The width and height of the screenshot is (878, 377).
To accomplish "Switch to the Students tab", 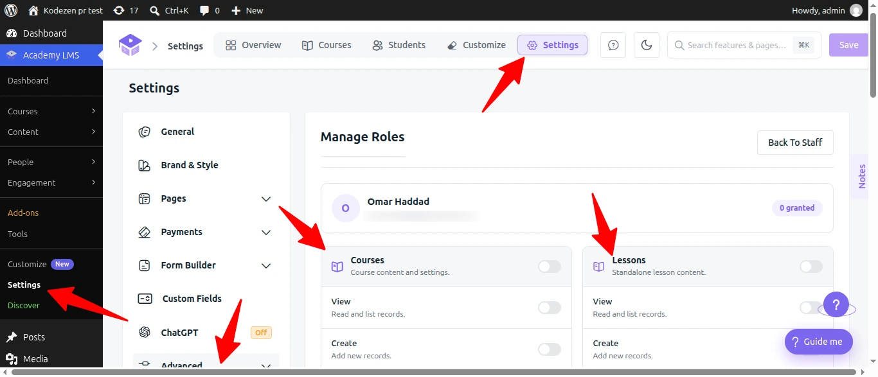I will [399, 45].
